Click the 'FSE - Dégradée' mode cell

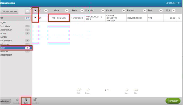[59, 18]
